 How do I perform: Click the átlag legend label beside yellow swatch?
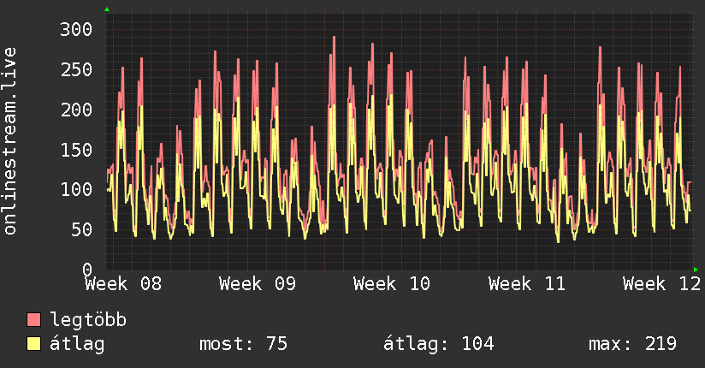[77, 344]
